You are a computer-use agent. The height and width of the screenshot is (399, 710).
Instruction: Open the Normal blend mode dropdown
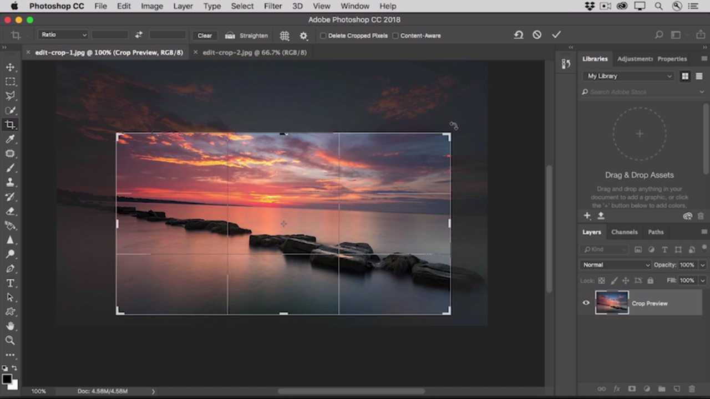click(616, 265)
